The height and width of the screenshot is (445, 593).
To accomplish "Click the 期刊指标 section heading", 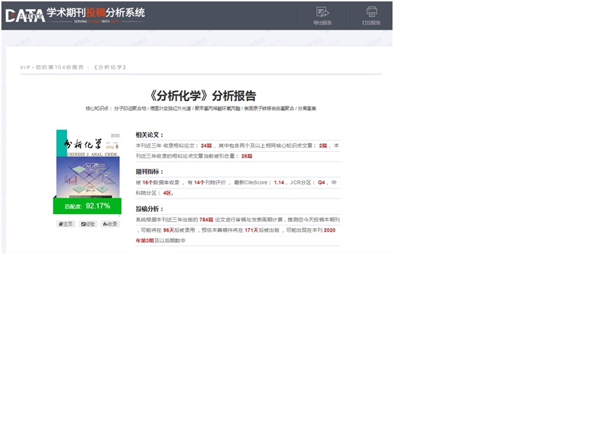I will (150, 172).
